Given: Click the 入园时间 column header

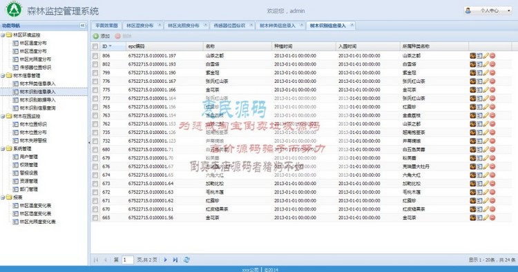Looking at the screenshot, I should pyautogui.click(x=367, y=46).
